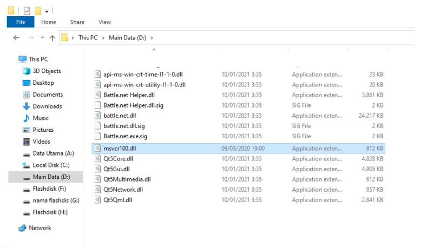Screen dimensions: 433x248
Task: Select This PC in the navigation pane
Action: coord(38,59)
